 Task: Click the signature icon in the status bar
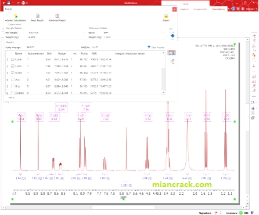tap(216, 213)
